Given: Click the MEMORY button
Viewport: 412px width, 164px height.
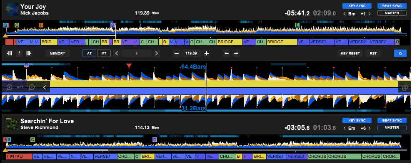Looking at the screenshot, I should (x=57, y=53).
